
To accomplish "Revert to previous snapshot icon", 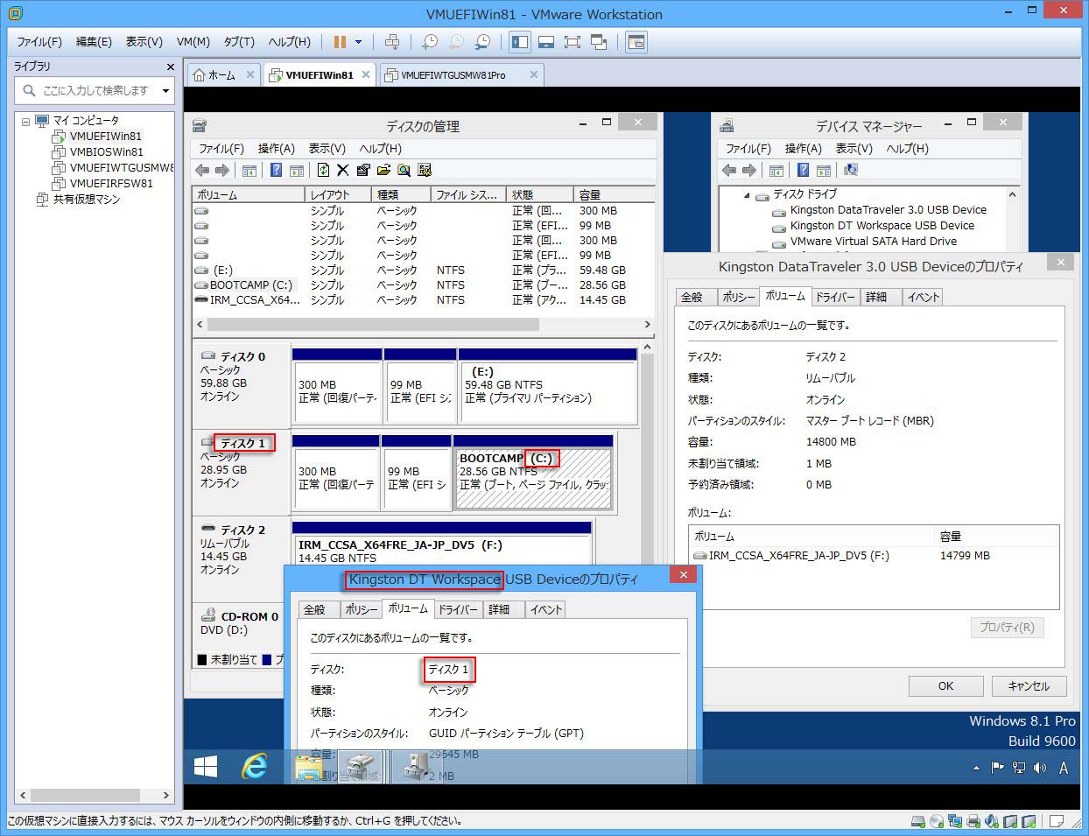I will click(x=456, y=42).
